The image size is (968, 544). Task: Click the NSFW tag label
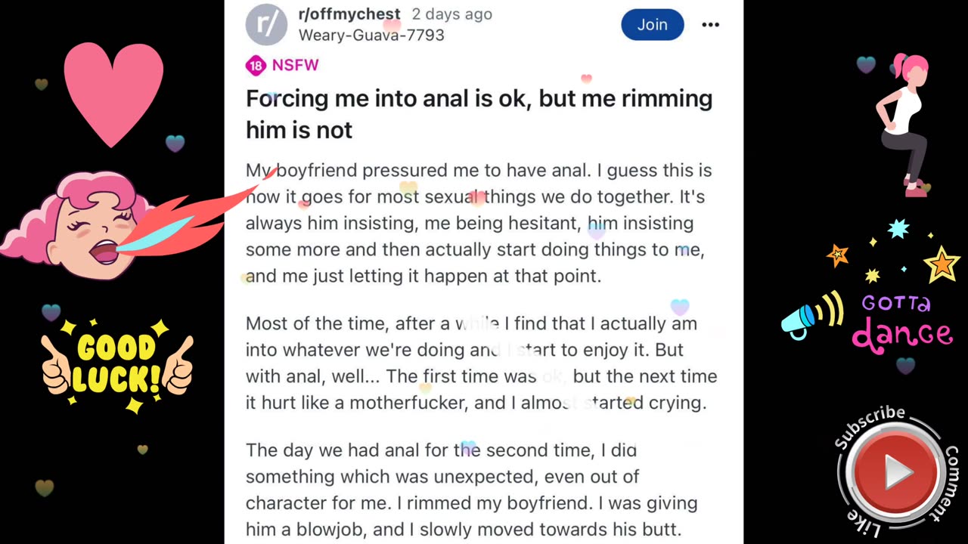295,66
